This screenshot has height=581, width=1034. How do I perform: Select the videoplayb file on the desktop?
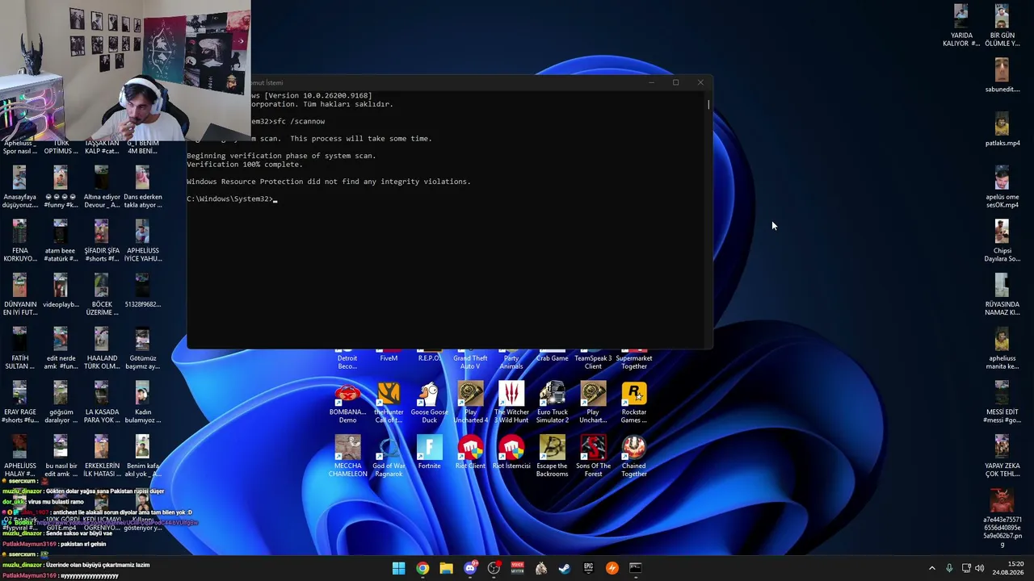pyautogui.click(x=61, y=292)
